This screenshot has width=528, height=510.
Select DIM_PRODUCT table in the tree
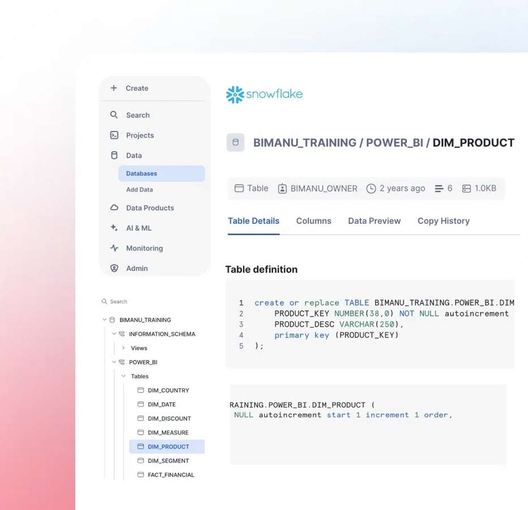tap(167, 447)
